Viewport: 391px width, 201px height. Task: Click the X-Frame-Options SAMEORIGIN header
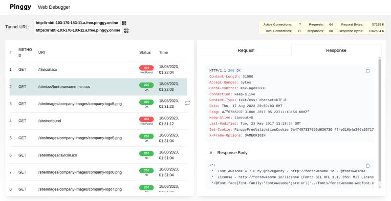tap(238, 136)
